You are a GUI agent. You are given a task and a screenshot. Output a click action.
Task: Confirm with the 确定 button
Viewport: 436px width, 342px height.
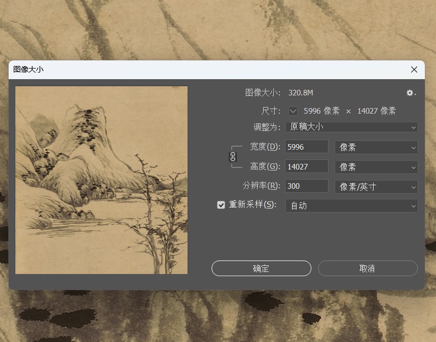pos(262,268)
